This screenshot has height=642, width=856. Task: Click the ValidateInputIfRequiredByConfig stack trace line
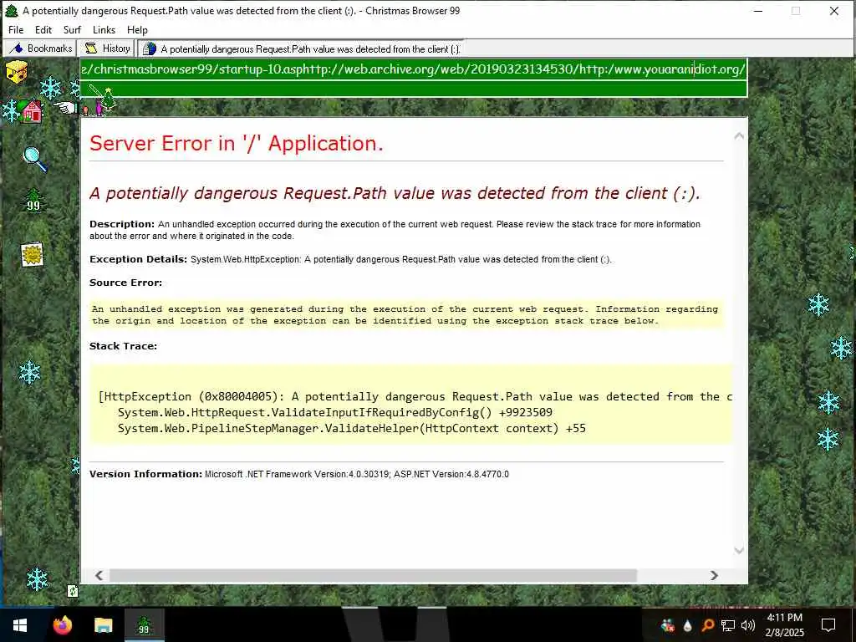point(335,413)
